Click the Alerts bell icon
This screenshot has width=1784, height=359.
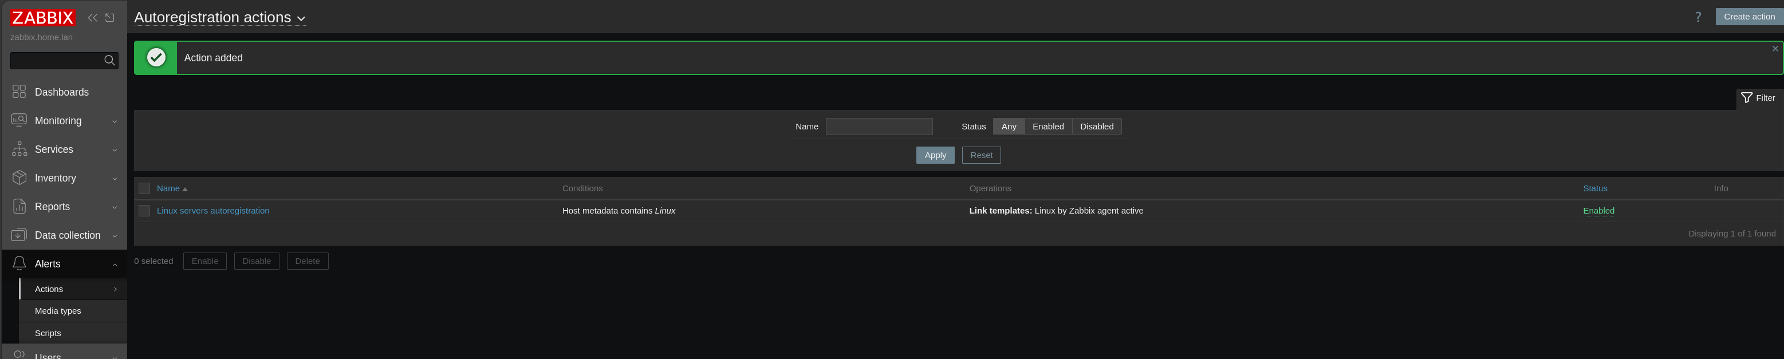19,263
